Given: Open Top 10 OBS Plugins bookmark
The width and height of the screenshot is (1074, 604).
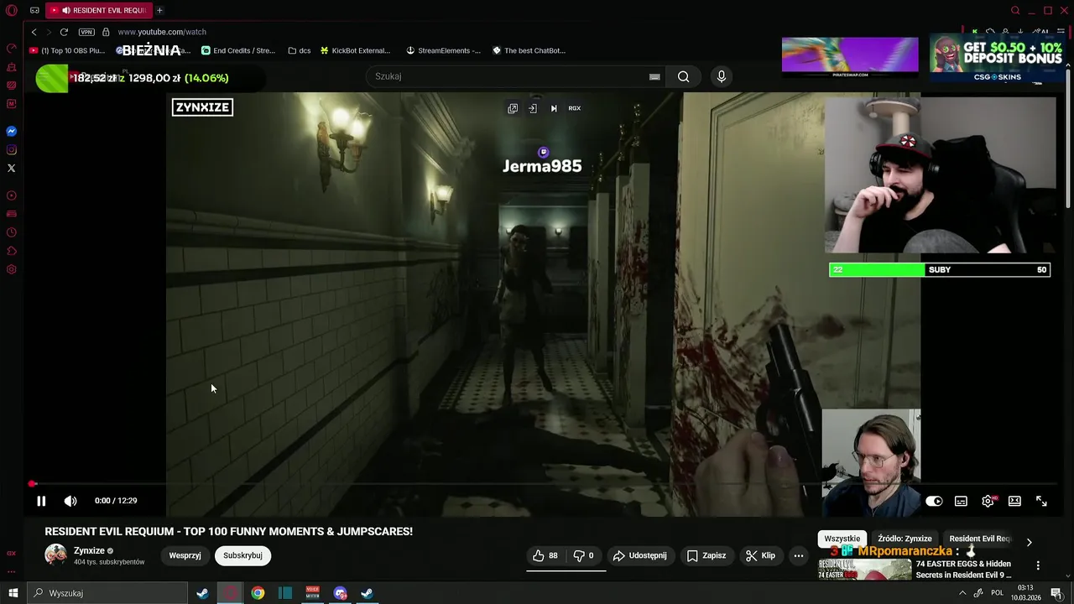Looking at the screenshot, I should (67, 50).
